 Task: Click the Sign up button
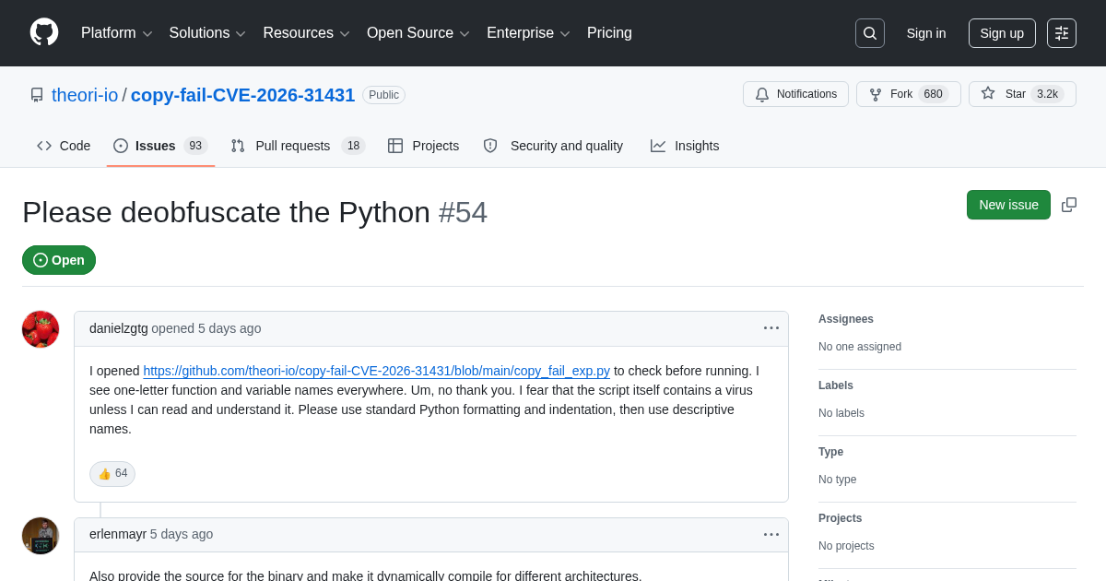pyautogui.click(x=1002, y=33)
